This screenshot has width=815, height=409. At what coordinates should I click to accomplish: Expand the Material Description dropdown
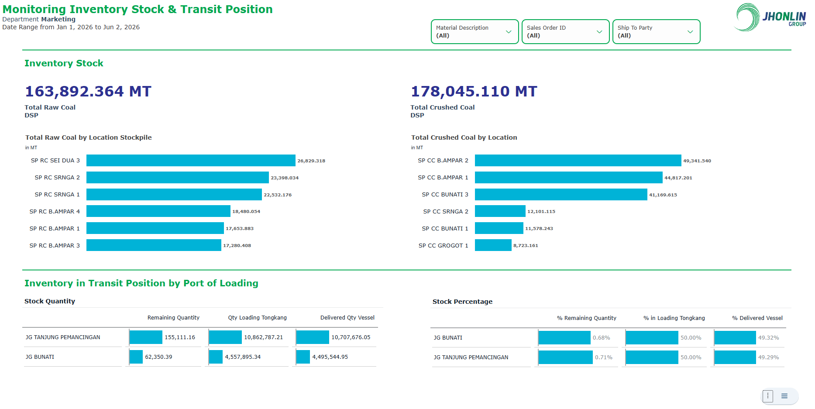pyautogui.click(x=475, y=31)
